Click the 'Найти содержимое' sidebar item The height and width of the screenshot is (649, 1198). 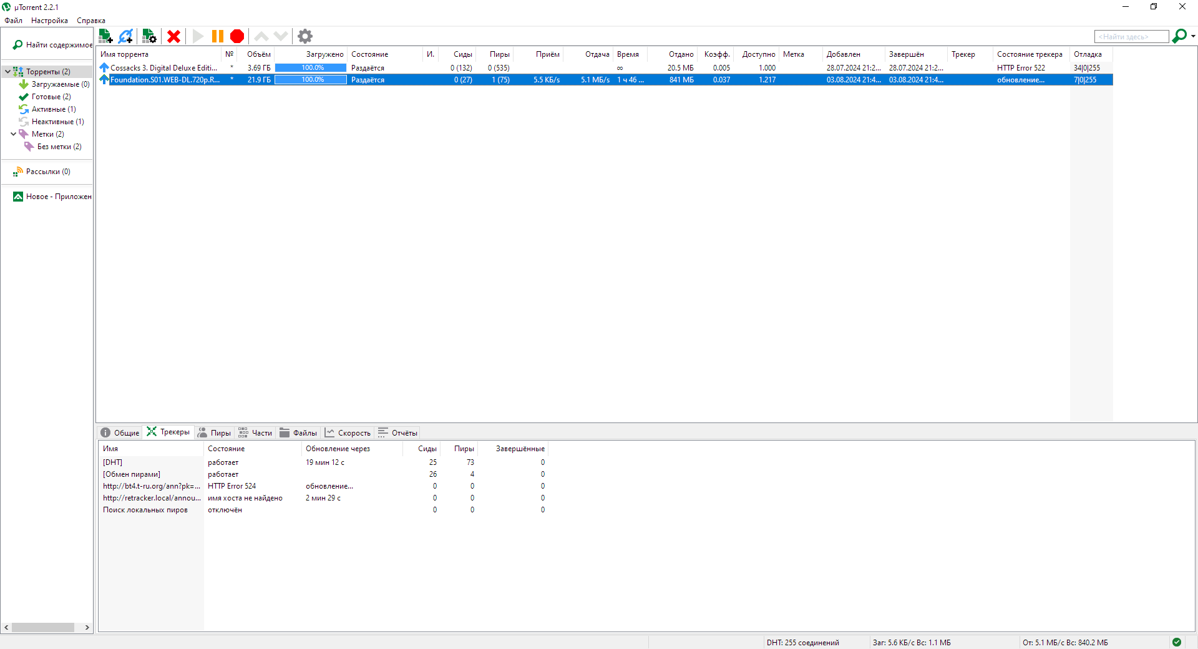coord(52,45)
